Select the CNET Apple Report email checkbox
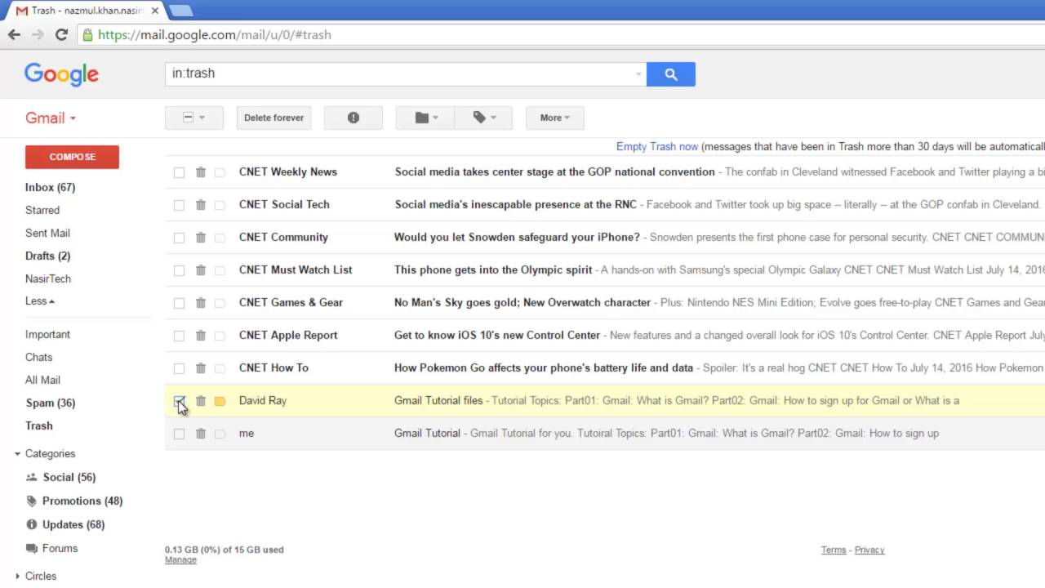 click(179, 336)
